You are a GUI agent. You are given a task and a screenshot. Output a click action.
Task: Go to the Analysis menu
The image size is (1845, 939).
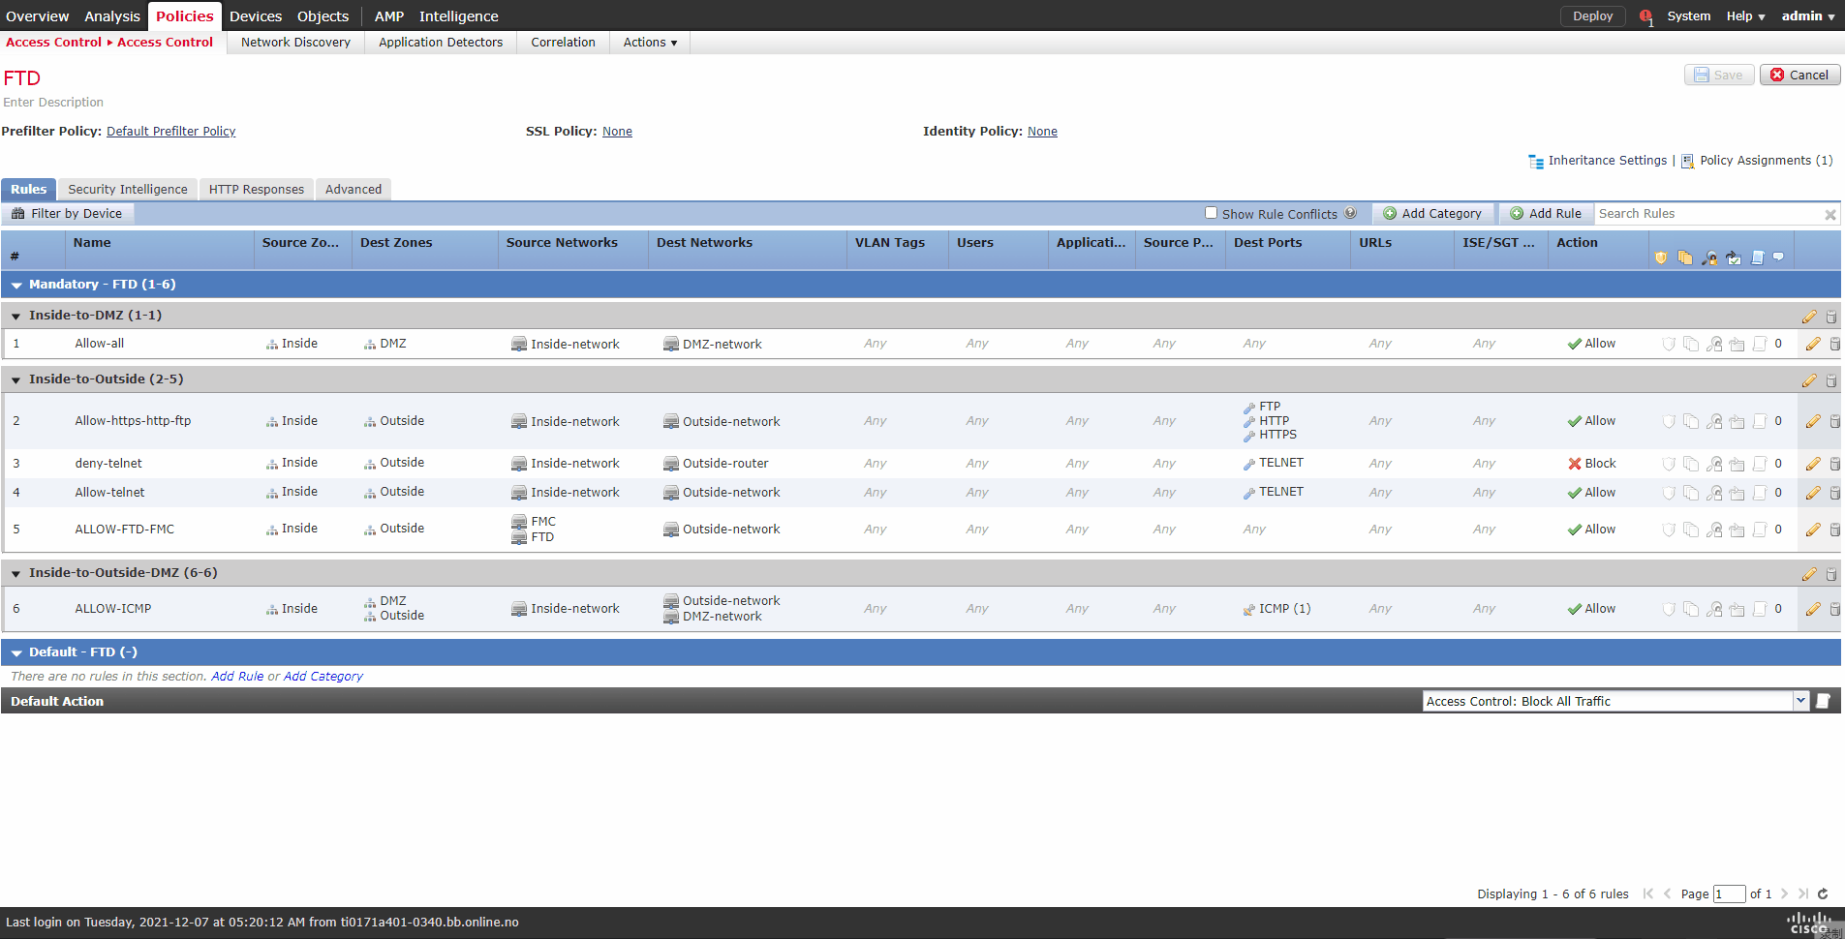click(x=112, y=16)
